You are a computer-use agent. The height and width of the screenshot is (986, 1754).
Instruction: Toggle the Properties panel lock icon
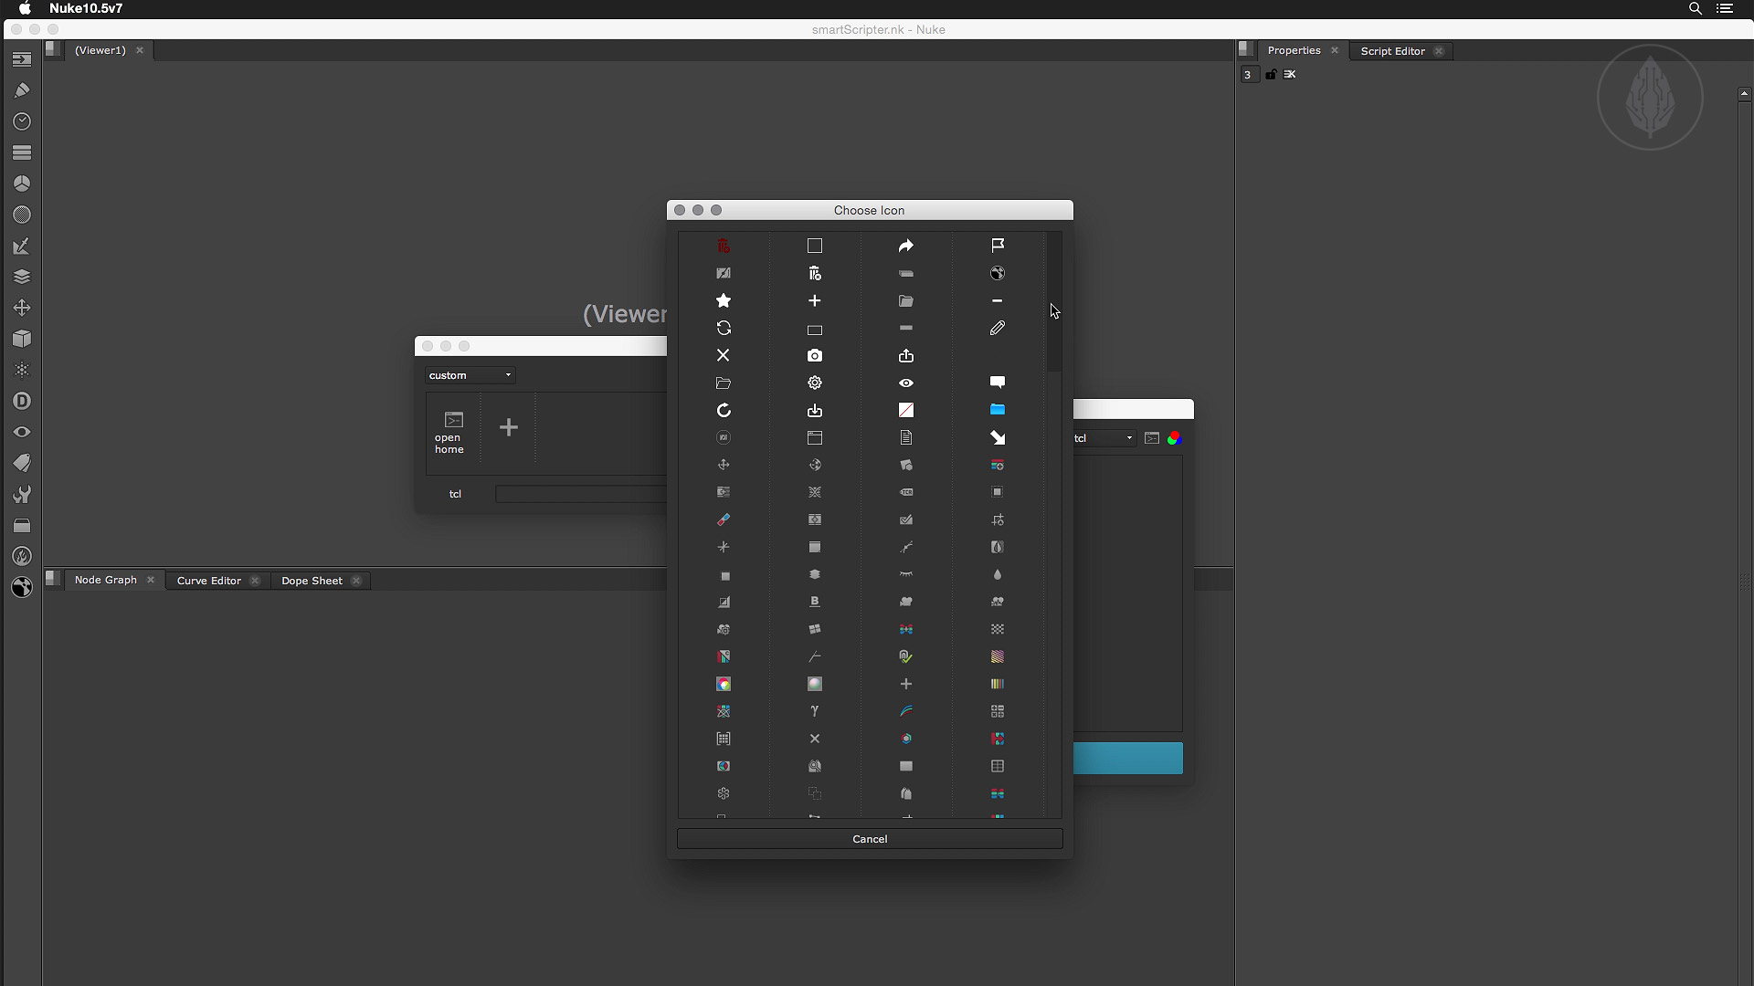pos(1271,74)
